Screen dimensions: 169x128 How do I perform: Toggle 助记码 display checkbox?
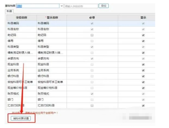click(143, 35)
